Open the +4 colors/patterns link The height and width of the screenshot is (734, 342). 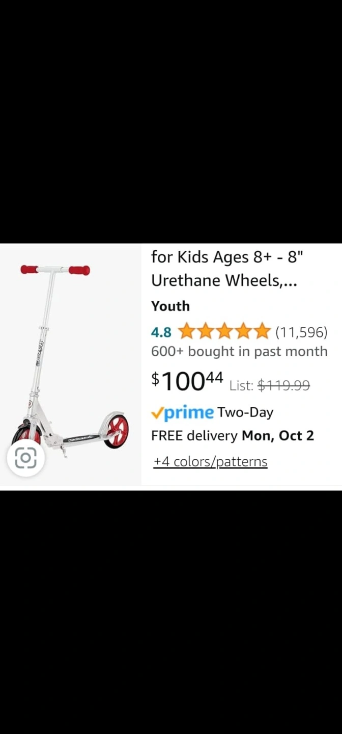[x=211, y=462]
